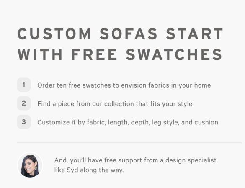Click 'leg style' in step three
Screen dimensions: 245x188
coord(166,123)
